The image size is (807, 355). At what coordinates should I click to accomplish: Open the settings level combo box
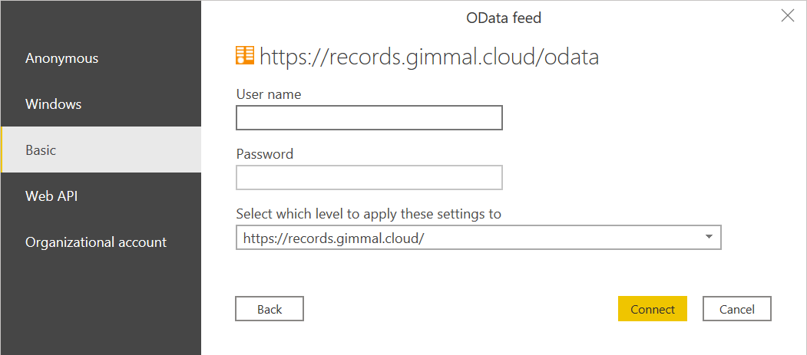tap(478, 238)
